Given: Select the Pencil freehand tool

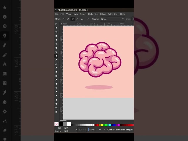Looking at the screenshot, I should coord(56,60).
